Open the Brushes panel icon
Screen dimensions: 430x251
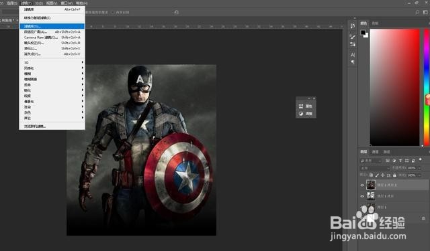click(352, 37)
